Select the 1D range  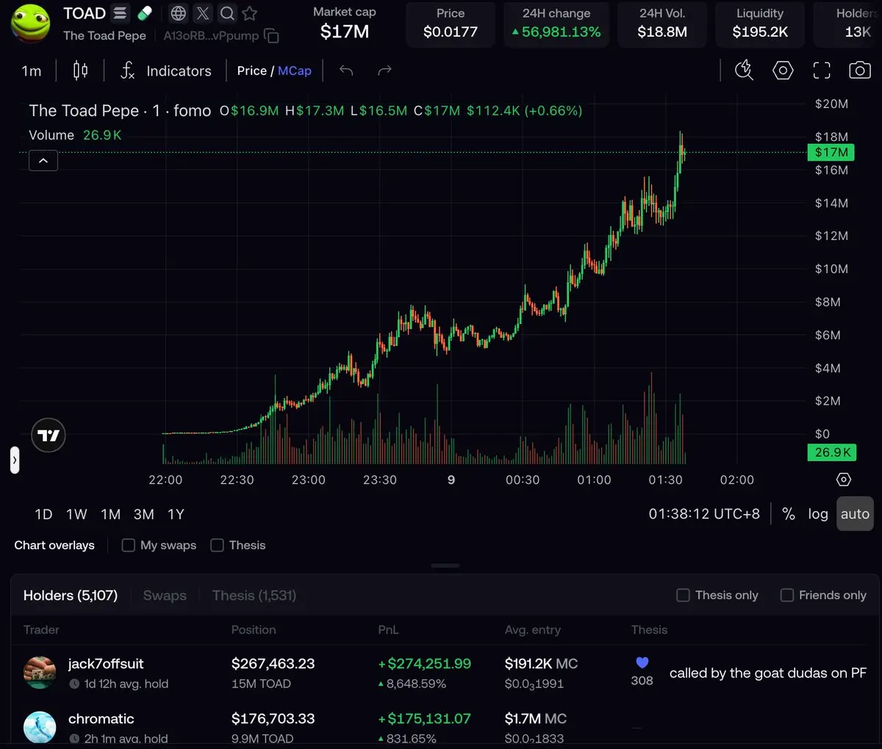[x=43, y=514]
